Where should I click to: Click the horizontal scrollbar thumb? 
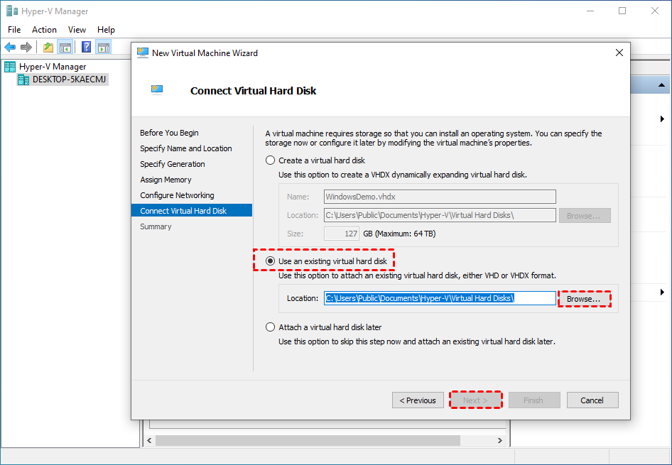click(308, 440)
